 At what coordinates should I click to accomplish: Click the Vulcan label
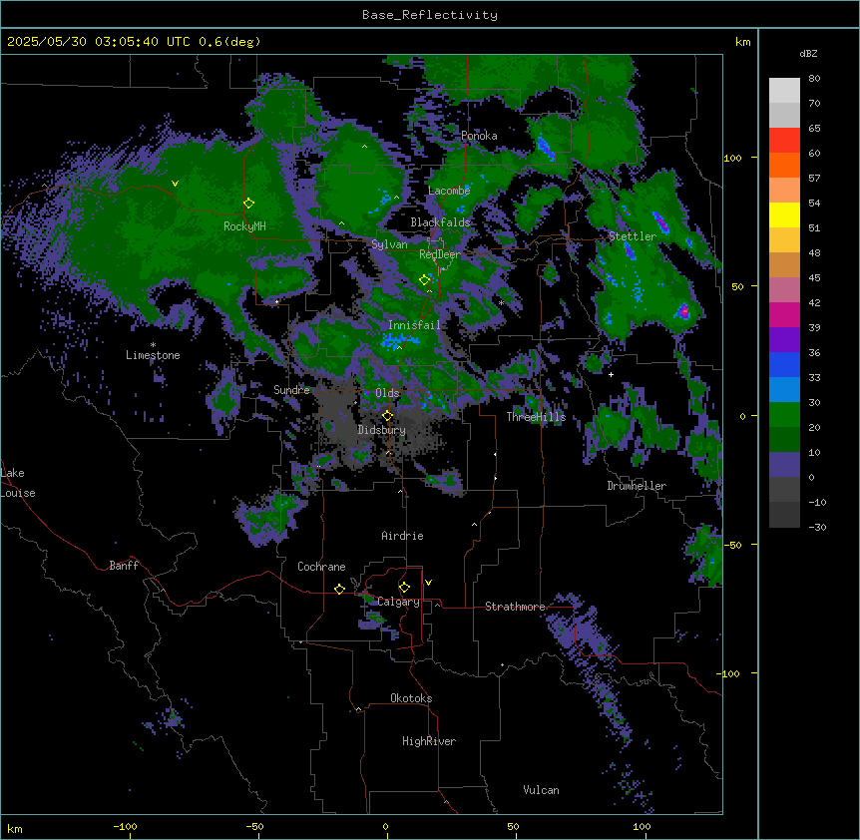[x=542, y=790]
